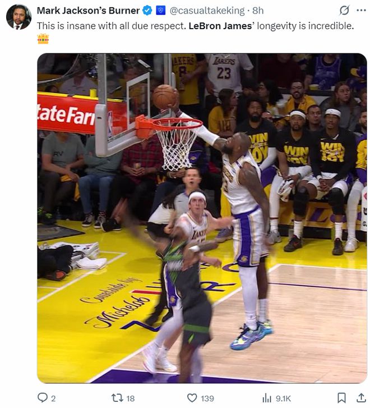Click the repost arrows icon
The height and width of the screenshot is (408, 370).
[x=117, y=398]
